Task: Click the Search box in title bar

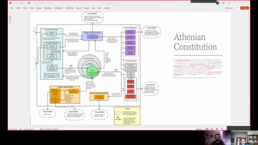Action: coord(130,3)
